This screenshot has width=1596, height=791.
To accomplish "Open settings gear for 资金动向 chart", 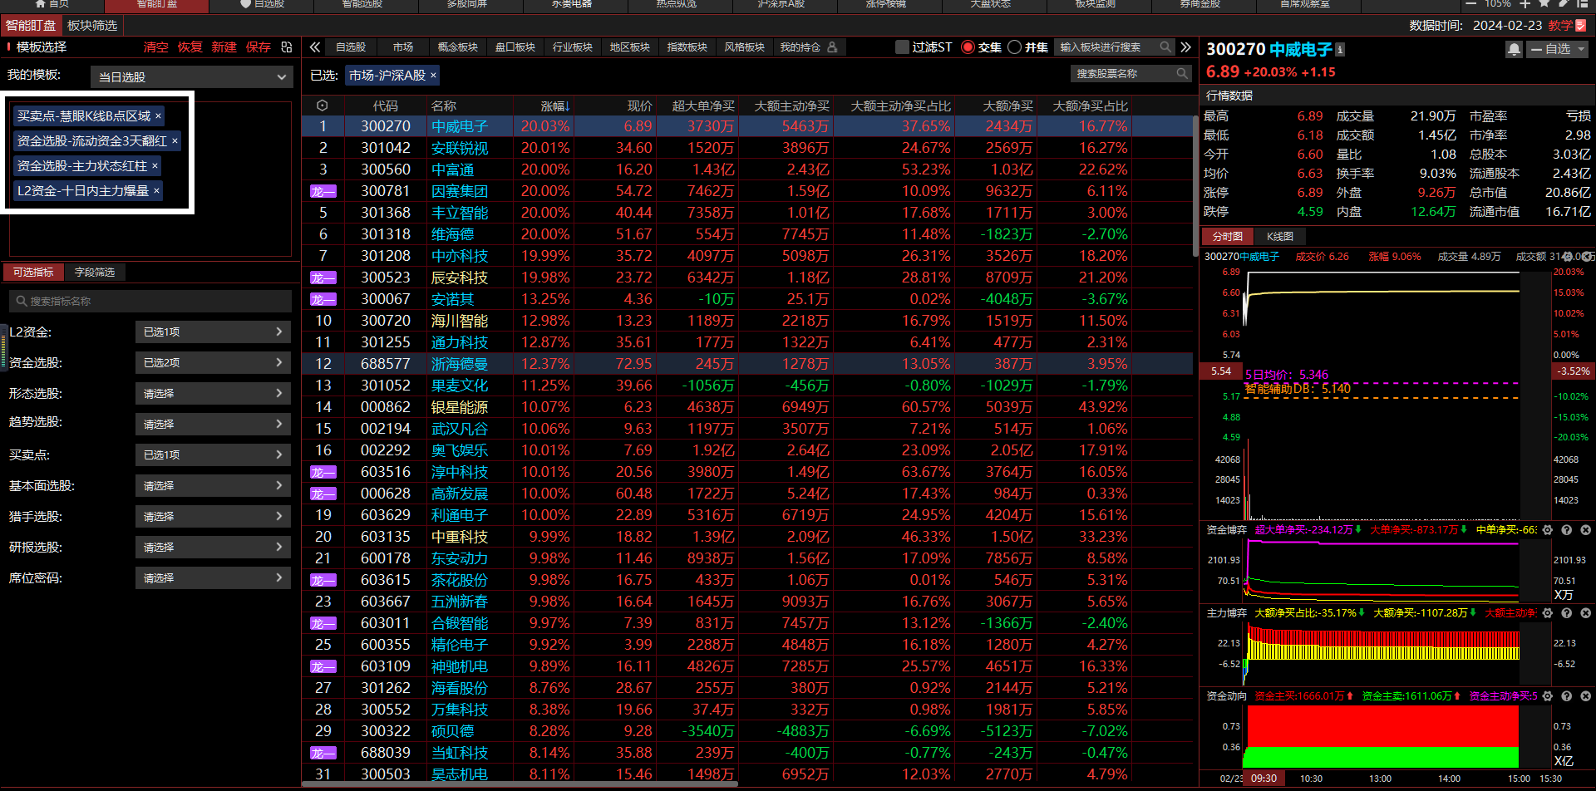I will coord(1548,696).
